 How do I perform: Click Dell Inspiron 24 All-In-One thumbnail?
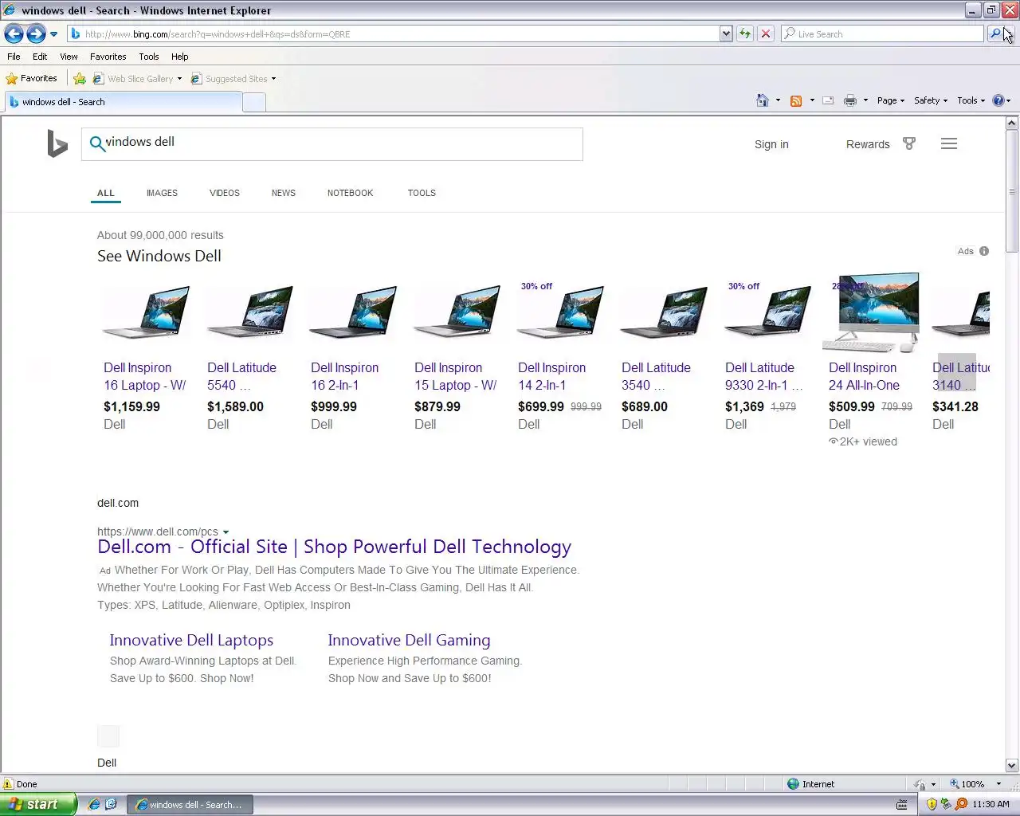tap(871, 312)
